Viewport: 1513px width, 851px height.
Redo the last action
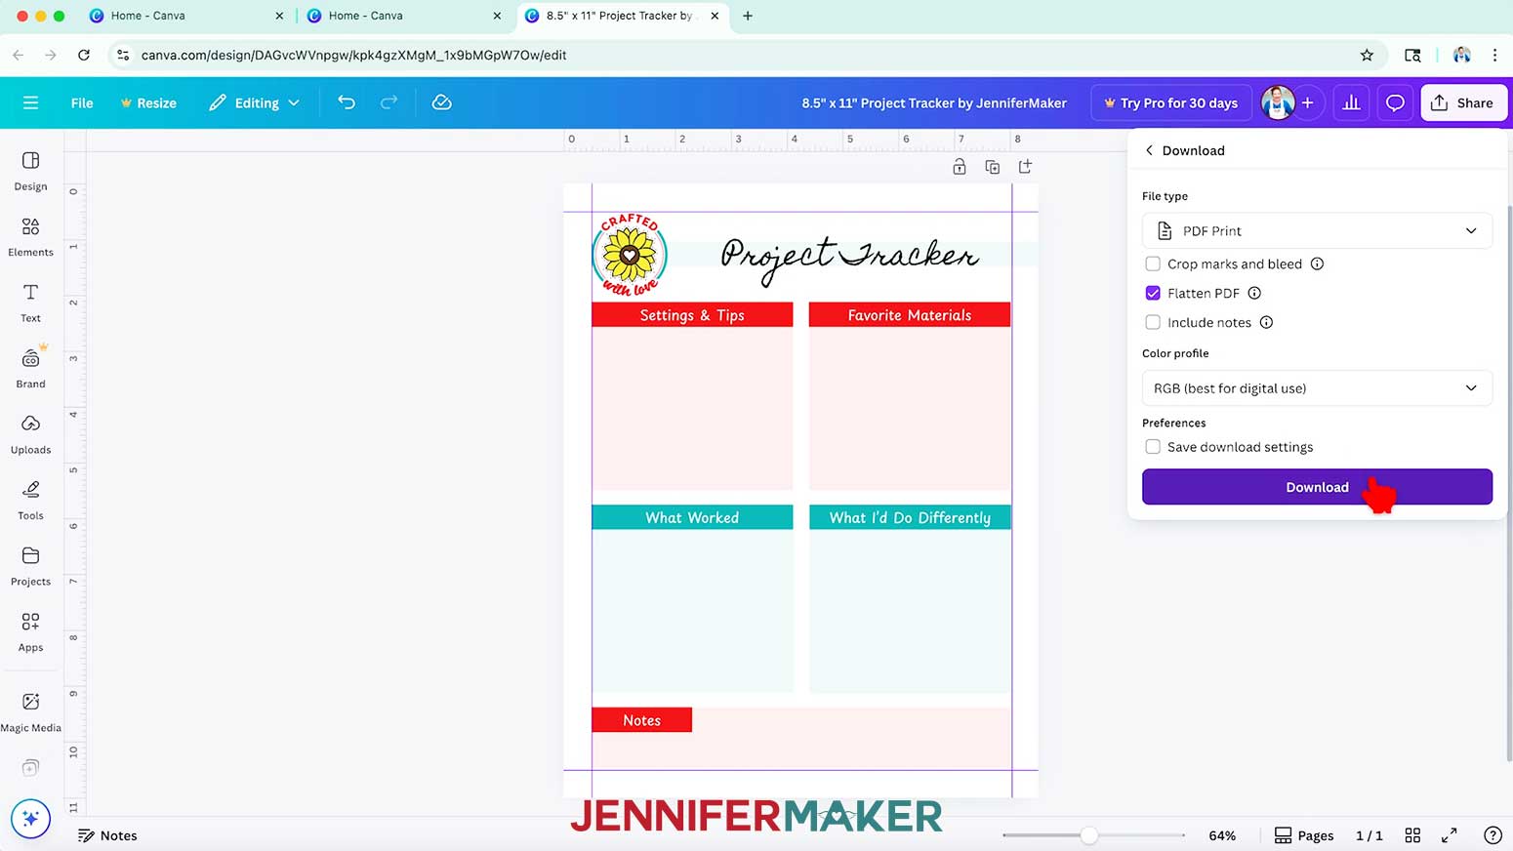click(x=388, y=102)
